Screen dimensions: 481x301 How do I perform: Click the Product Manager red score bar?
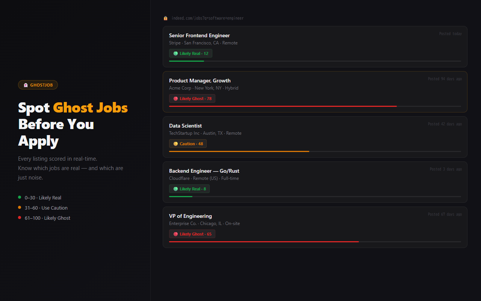(x=283, y=106)
